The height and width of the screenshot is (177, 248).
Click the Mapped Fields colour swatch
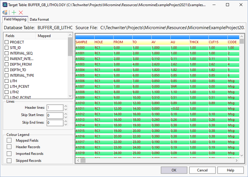tap(9, 140)
